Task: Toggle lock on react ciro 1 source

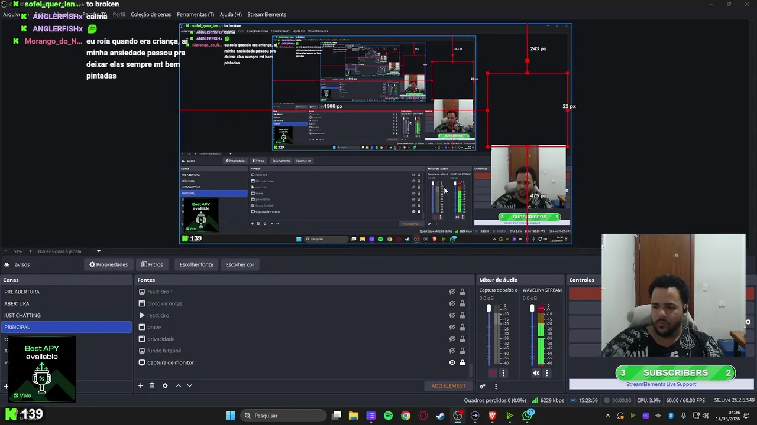Action: coord(462,292)
